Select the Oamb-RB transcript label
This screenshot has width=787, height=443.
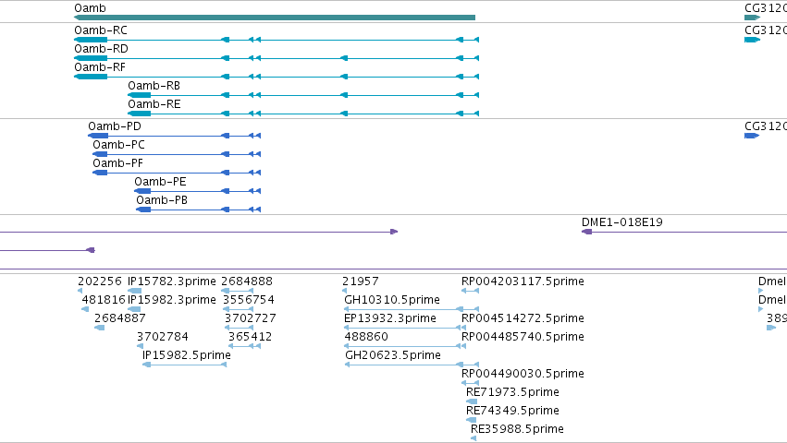(x=154, y=86)
